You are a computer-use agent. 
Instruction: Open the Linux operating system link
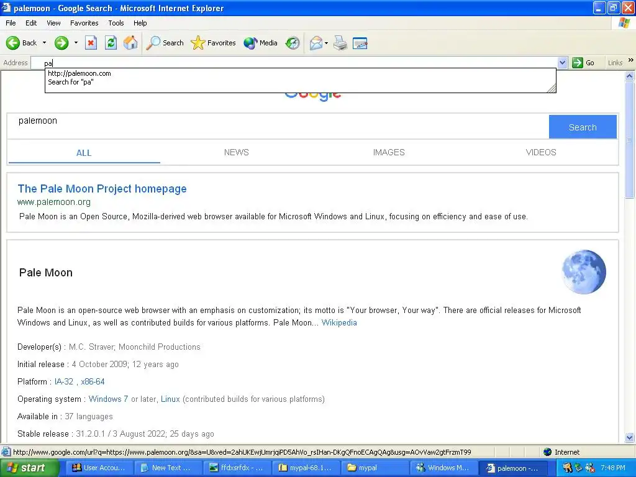pyautogui.click(x=170, y=399)
